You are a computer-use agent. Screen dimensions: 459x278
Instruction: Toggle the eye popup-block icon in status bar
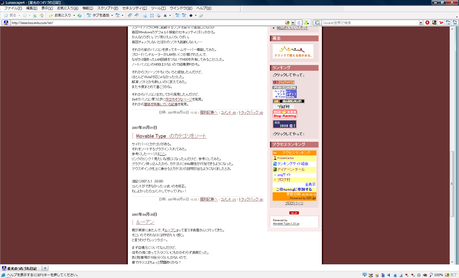point(425,275)
